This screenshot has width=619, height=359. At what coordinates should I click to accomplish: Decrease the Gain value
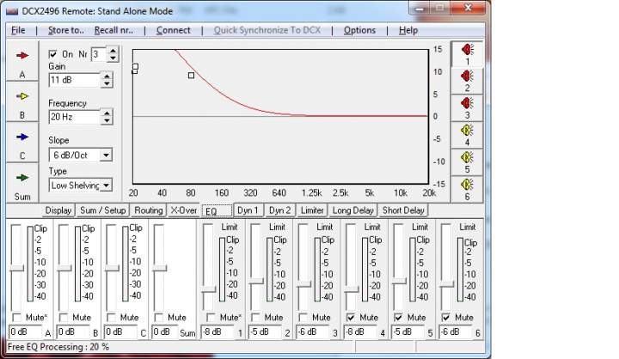click(107, 83)
